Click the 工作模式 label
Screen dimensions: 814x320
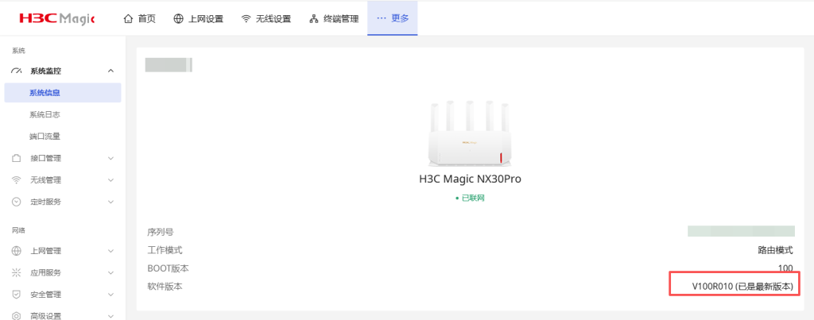pos(165,250)
